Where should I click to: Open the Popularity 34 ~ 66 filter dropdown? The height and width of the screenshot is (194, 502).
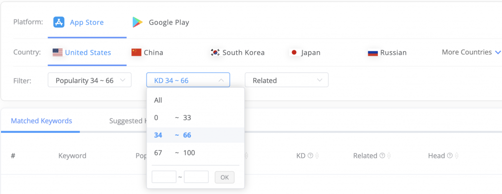(x=90, y=80)
